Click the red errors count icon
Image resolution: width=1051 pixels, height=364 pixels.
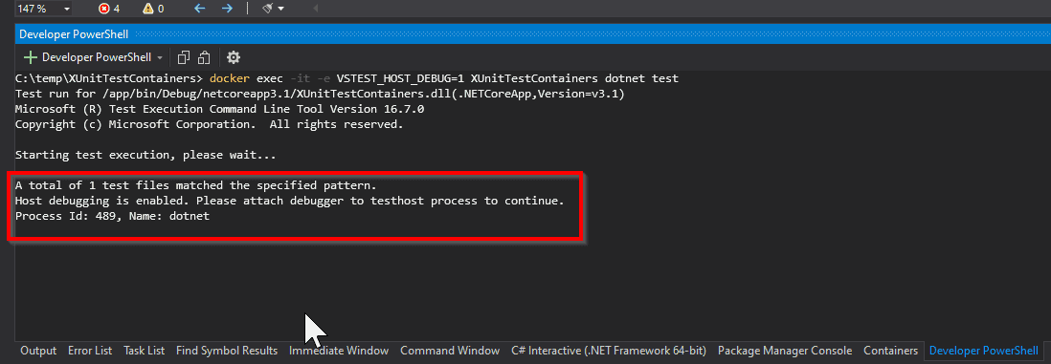[x=103, y=9]
